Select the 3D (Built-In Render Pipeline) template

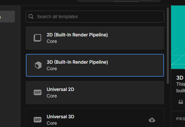(x=95, y=65)
